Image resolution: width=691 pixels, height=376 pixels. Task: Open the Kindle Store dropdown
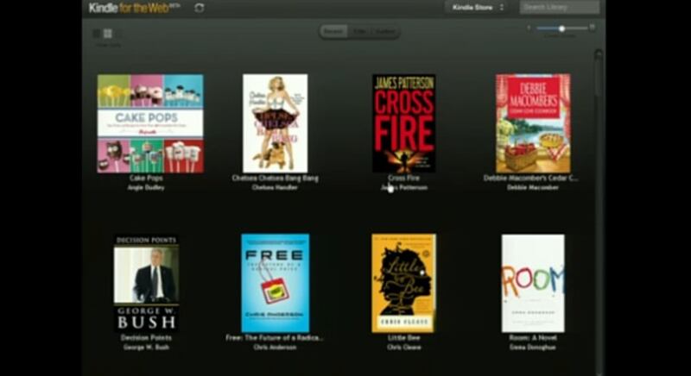point(476,8)
